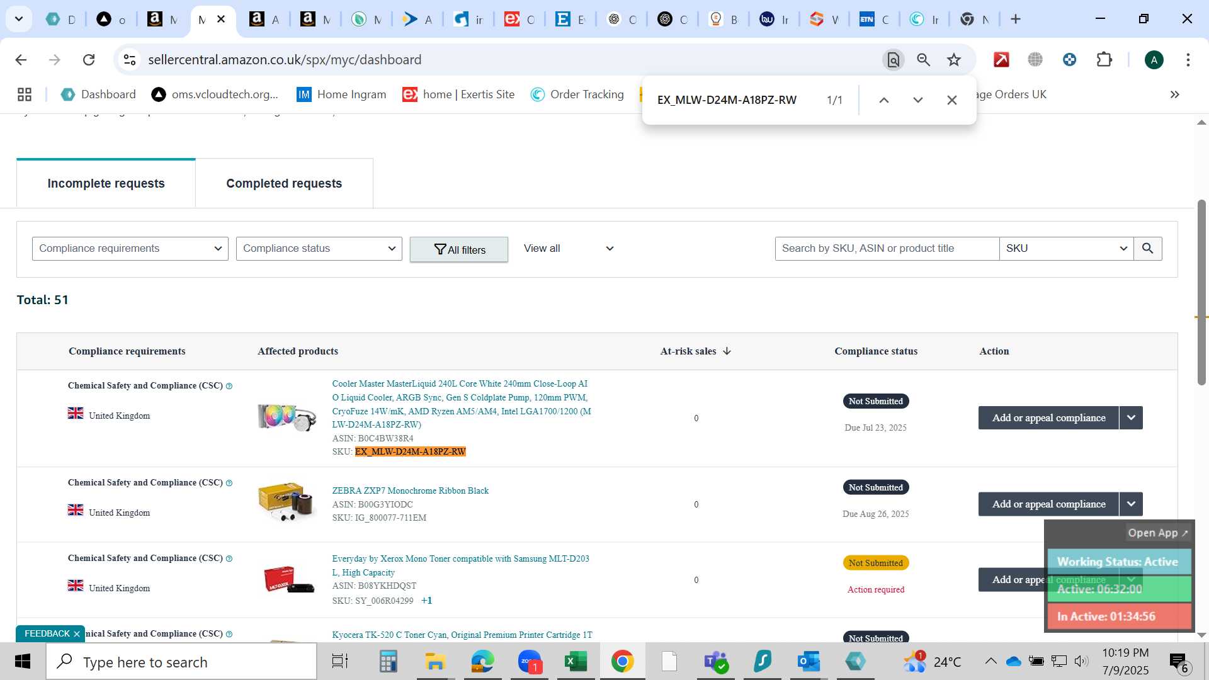The image size is (1209, 680).
Task: Jump to next find result
Action: pos(918,100)
